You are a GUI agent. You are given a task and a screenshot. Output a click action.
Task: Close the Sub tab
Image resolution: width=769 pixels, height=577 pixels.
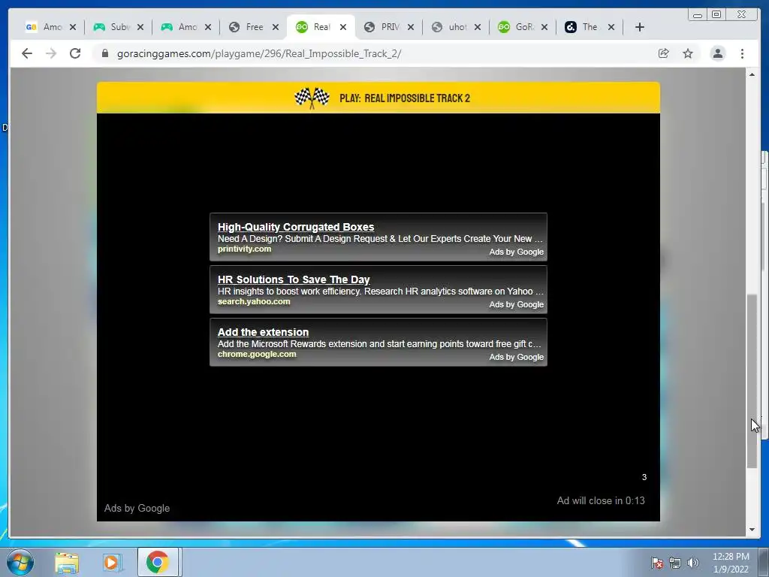[x=140, y=27]
